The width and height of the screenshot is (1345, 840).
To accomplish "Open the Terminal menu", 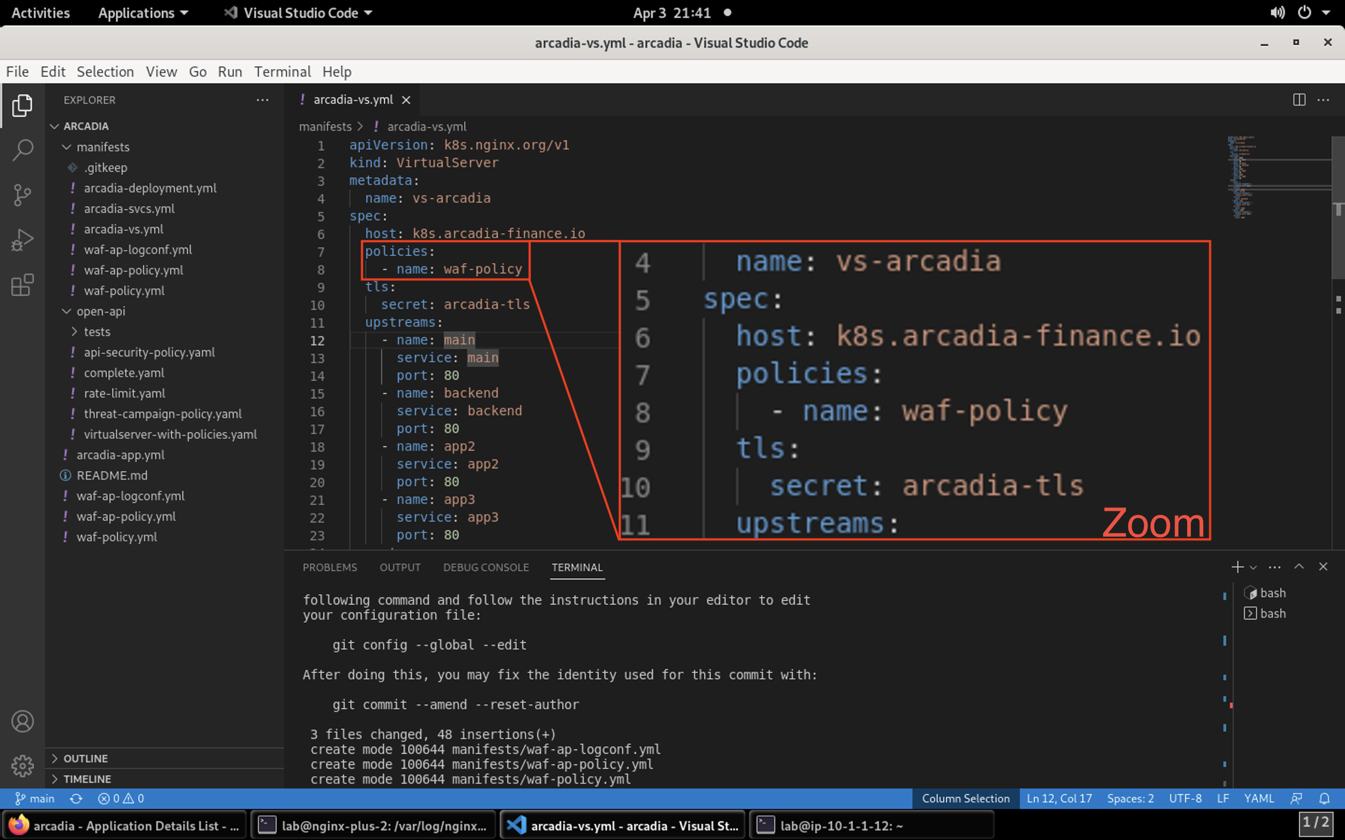I will 283,72.
